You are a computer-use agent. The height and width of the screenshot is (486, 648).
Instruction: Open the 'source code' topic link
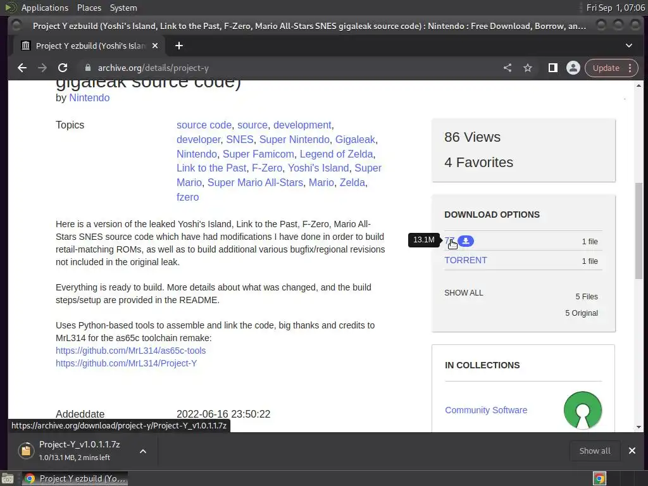point(204,125)
